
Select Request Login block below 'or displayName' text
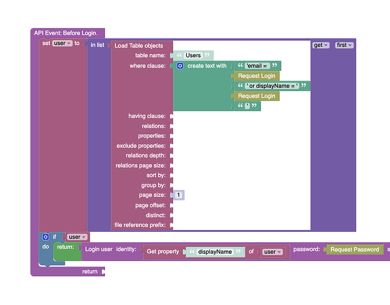pos(256,96)
